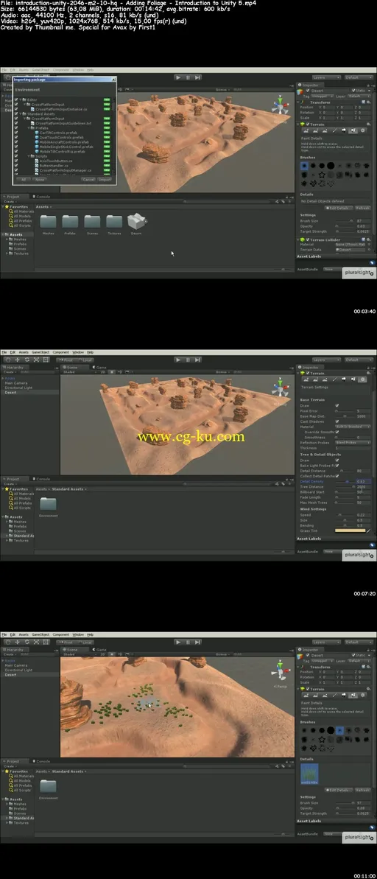Open Layers dropdown in 00:03:40 frame

point(327,77)
